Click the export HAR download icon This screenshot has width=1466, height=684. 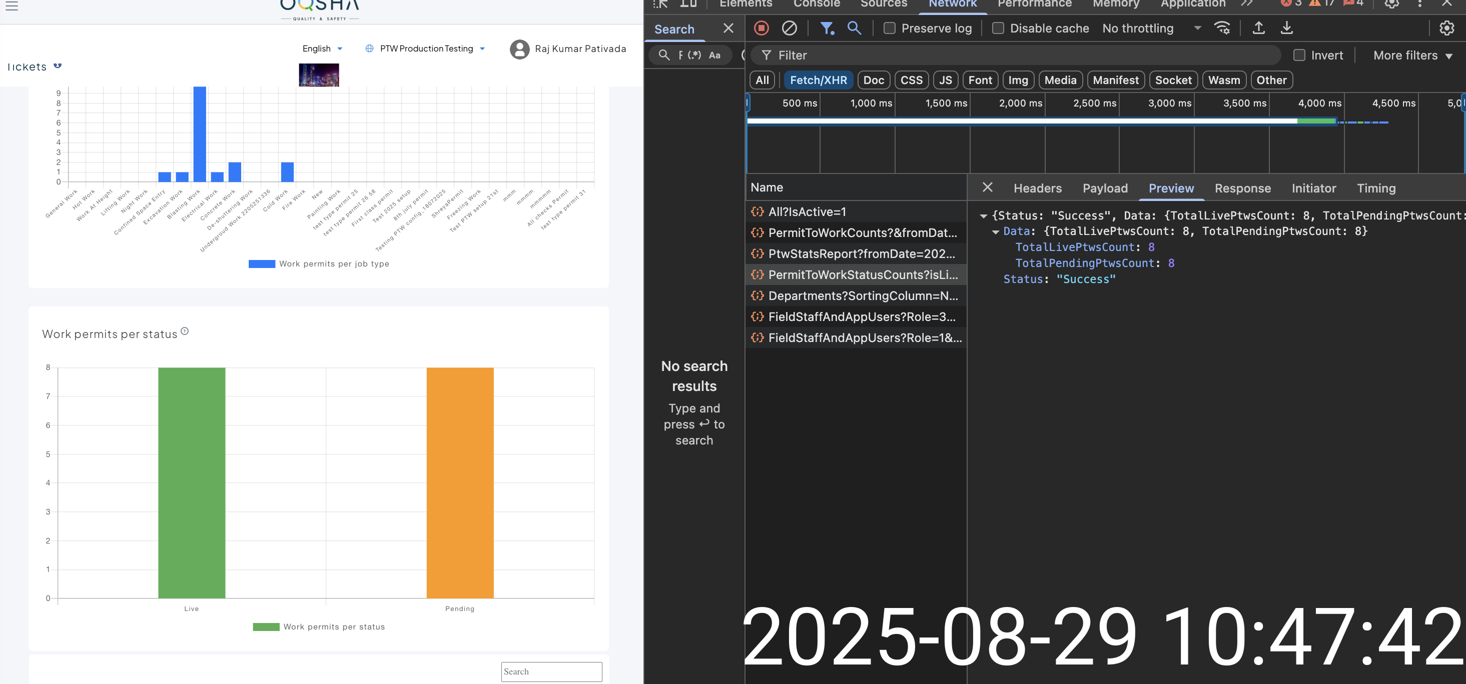[x=1286, y=28]
